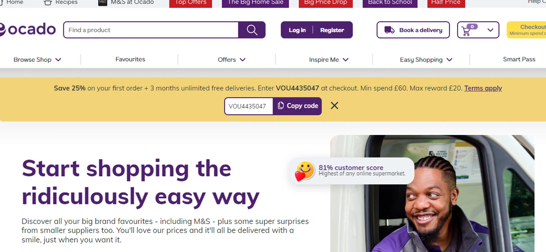Click the delivery van icon
Viewport: 546px width, 252px height.
(389, 30)
